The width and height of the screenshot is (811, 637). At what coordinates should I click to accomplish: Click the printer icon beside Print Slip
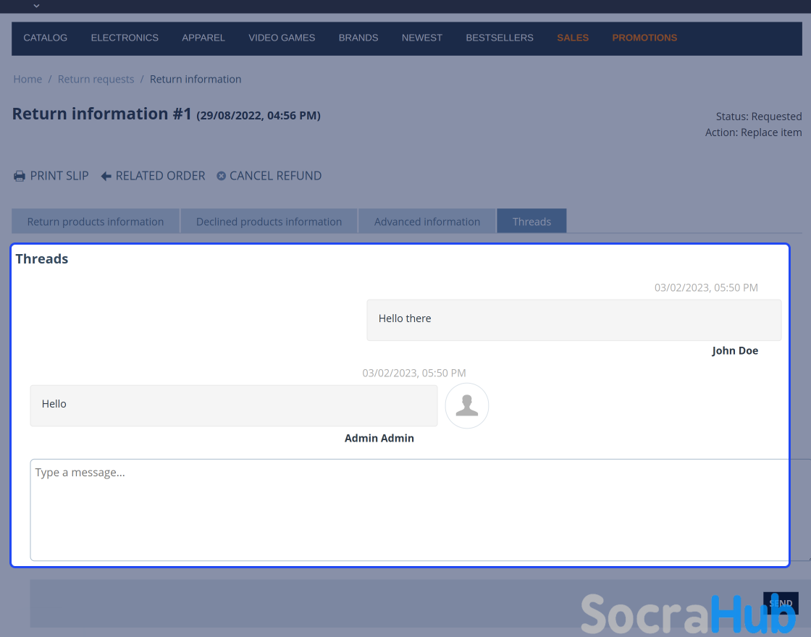pos(20,176)
